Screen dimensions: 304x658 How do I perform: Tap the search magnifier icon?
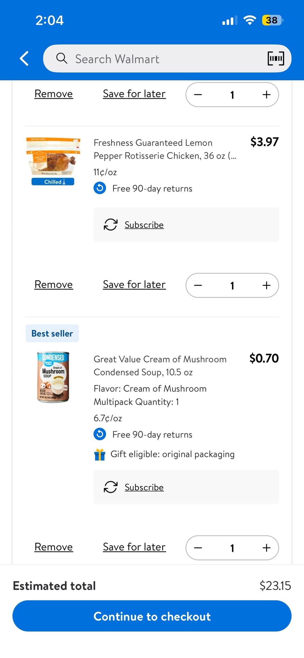[x=61, y=59]
